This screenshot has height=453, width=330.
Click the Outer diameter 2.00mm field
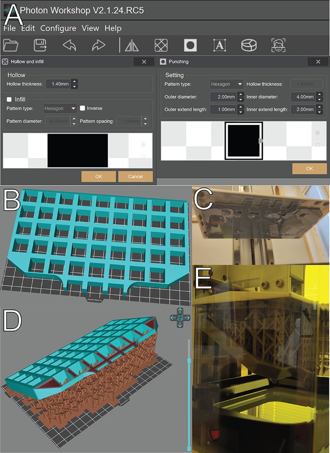click(x=224, y=97)
